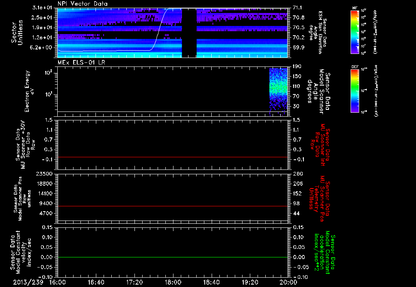Click the "Model Scanner Pos Raw" axis label
The width and height of the screenshot is (416, 287).
pyautogui.click(x=22, y=199)
